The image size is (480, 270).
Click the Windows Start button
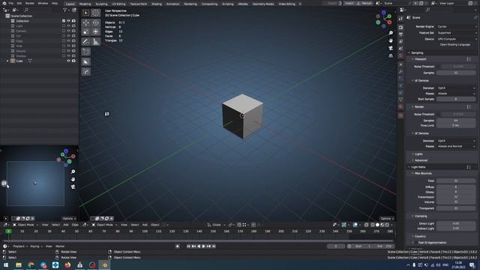[x=6, y=265]
